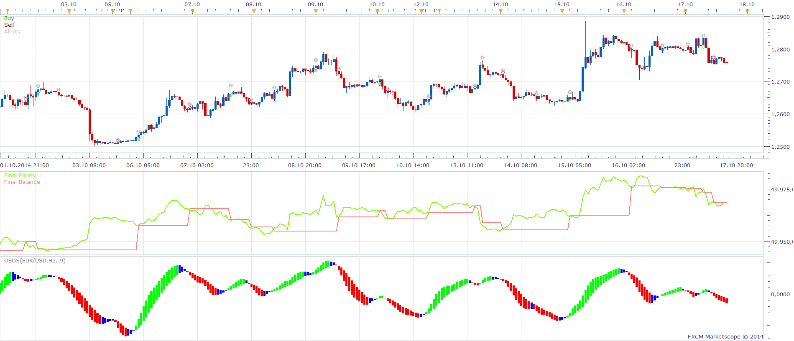Click the 1,2600 price axis label
The width and height of the screenshot is (794, 341).
(x=781, y=115)
